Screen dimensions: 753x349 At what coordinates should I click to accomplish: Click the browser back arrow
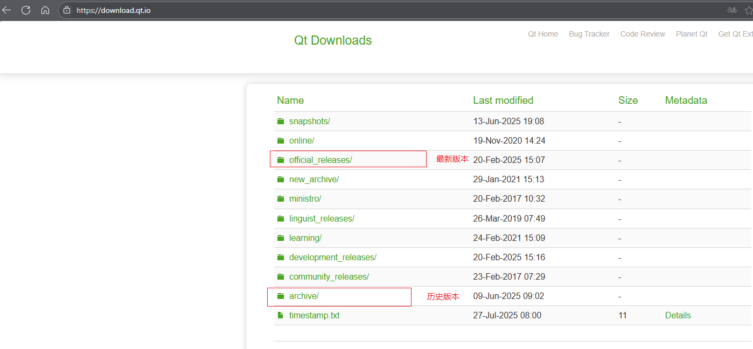[x=6, y=10]
